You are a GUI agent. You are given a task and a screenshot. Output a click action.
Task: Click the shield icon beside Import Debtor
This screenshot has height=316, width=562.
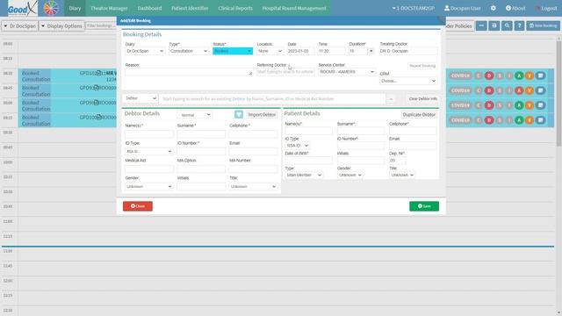[x=239, y=114]
